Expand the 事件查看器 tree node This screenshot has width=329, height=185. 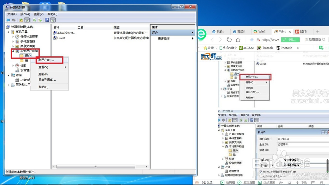click(x=13, y=41)
